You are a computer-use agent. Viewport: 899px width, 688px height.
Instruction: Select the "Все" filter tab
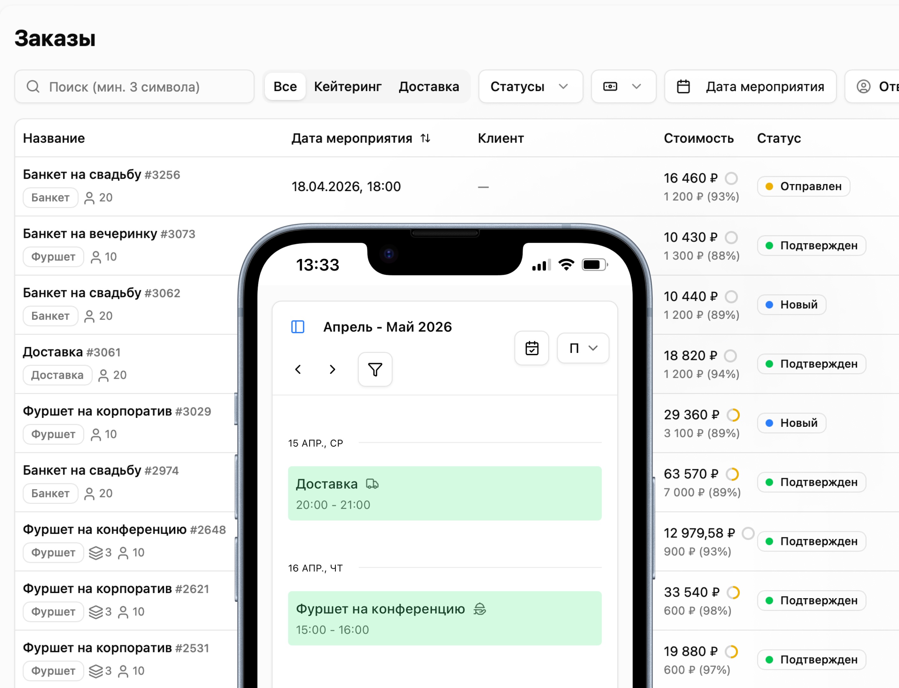tap(285, 86)
